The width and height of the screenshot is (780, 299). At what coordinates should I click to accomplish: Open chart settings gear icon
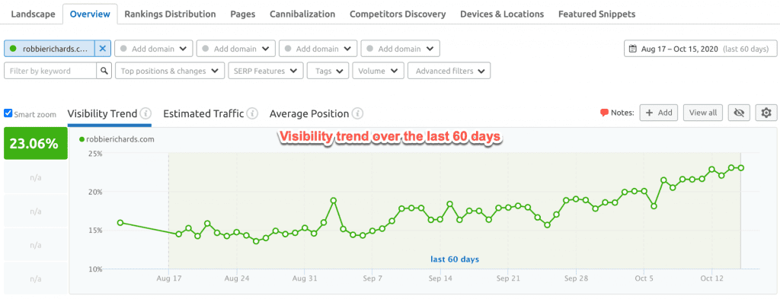coord(766,113)
